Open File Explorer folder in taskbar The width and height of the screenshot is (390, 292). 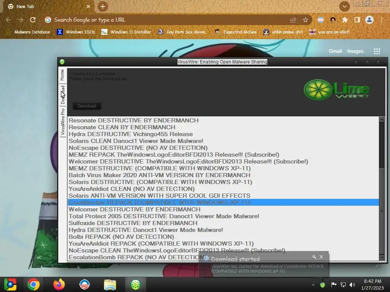coord(110,284)
